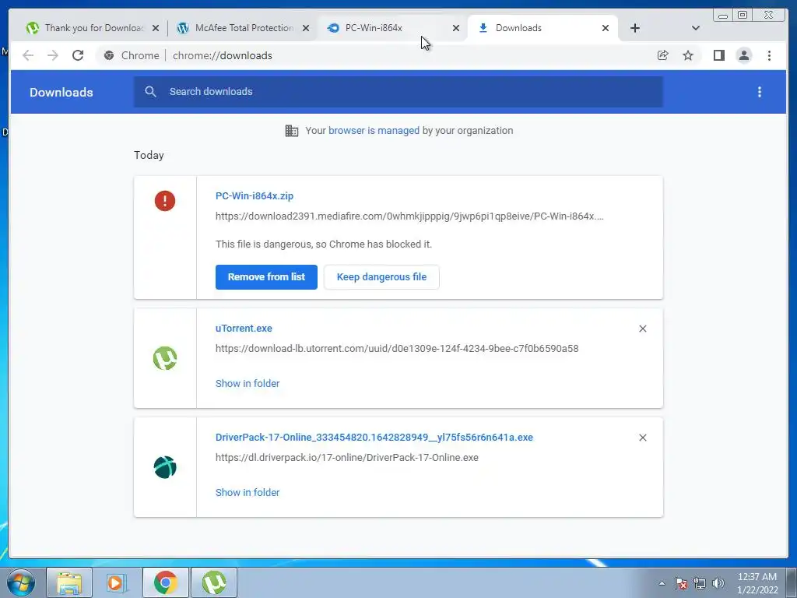Viewport: 797px width, 598px height.
Task: Click the utorrent.com source URL
Action: [397, 348]
